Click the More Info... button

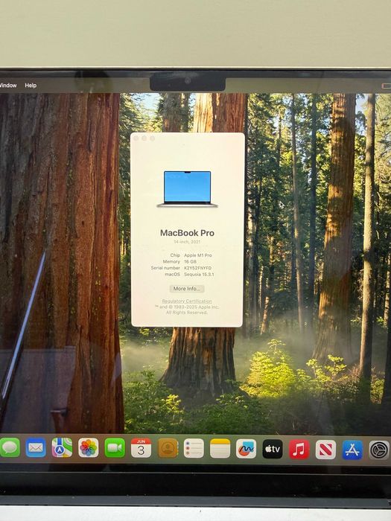[x=187, y=289]
